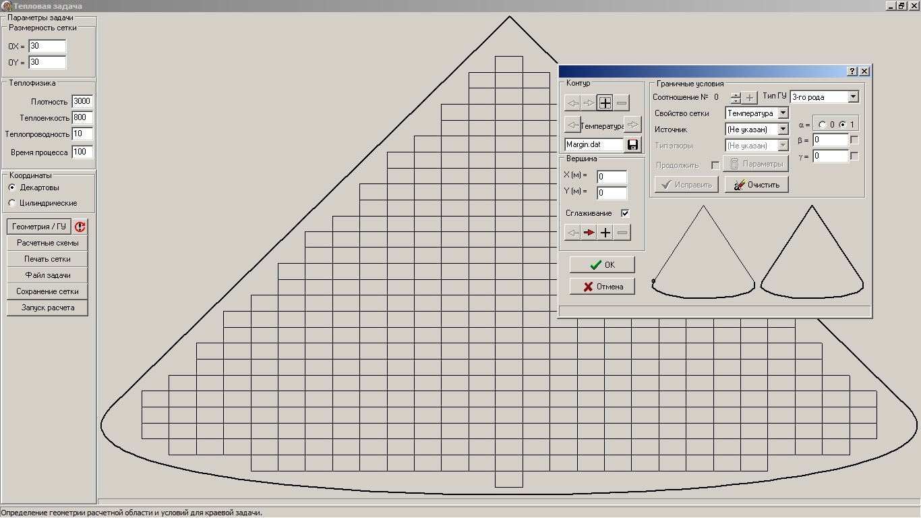The width and height of the screenshot is (921, 518).
Task: Save Margin.dat with the floppy disk icon
Action: (633, 145)
